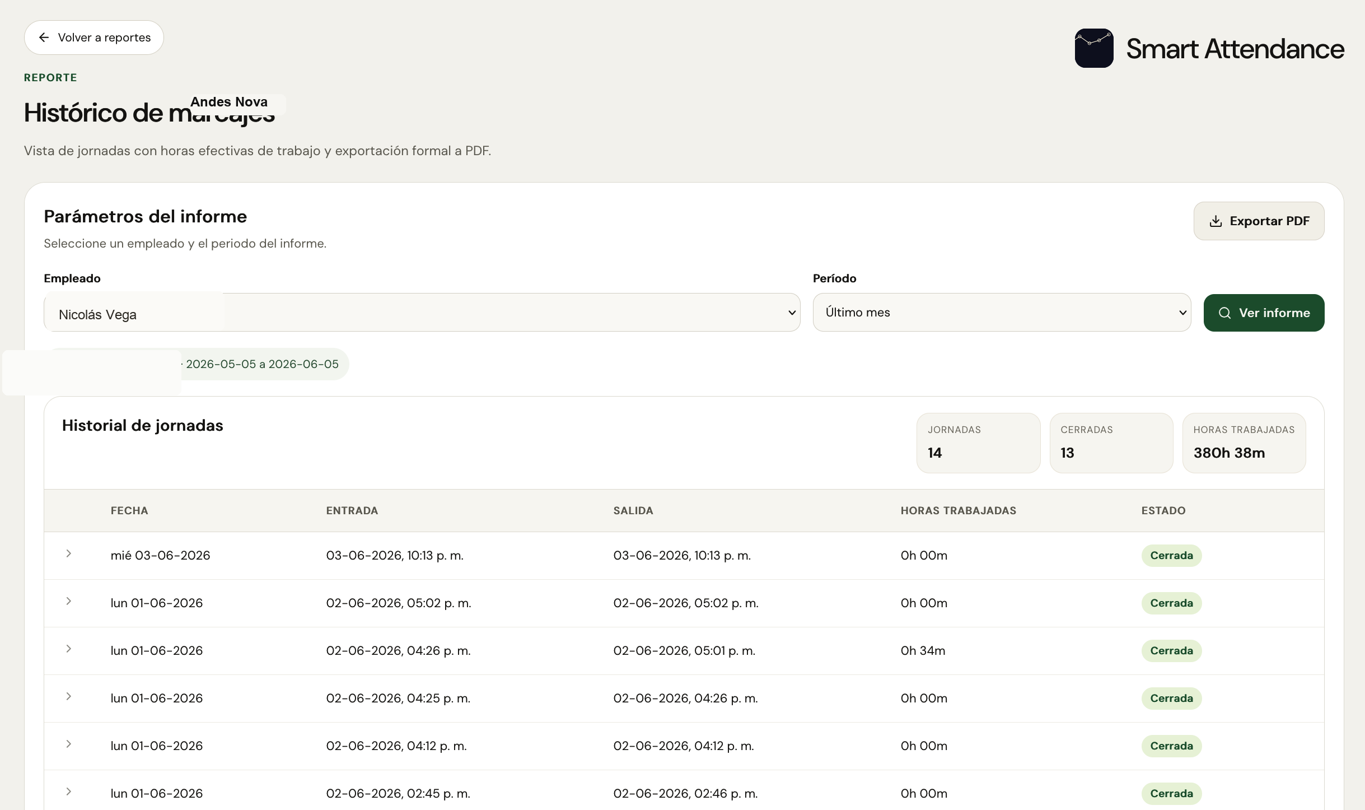
Task: Click the Fecha column header
Action: point(129,511)
